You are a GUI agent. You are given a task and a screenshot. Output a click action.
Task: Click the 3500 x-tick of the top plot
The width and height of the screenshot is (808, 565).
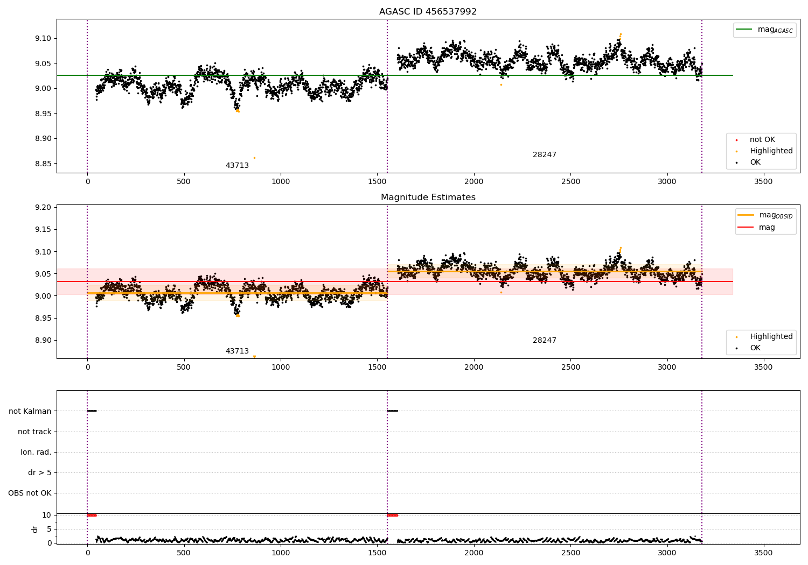(x=763, y=182)
